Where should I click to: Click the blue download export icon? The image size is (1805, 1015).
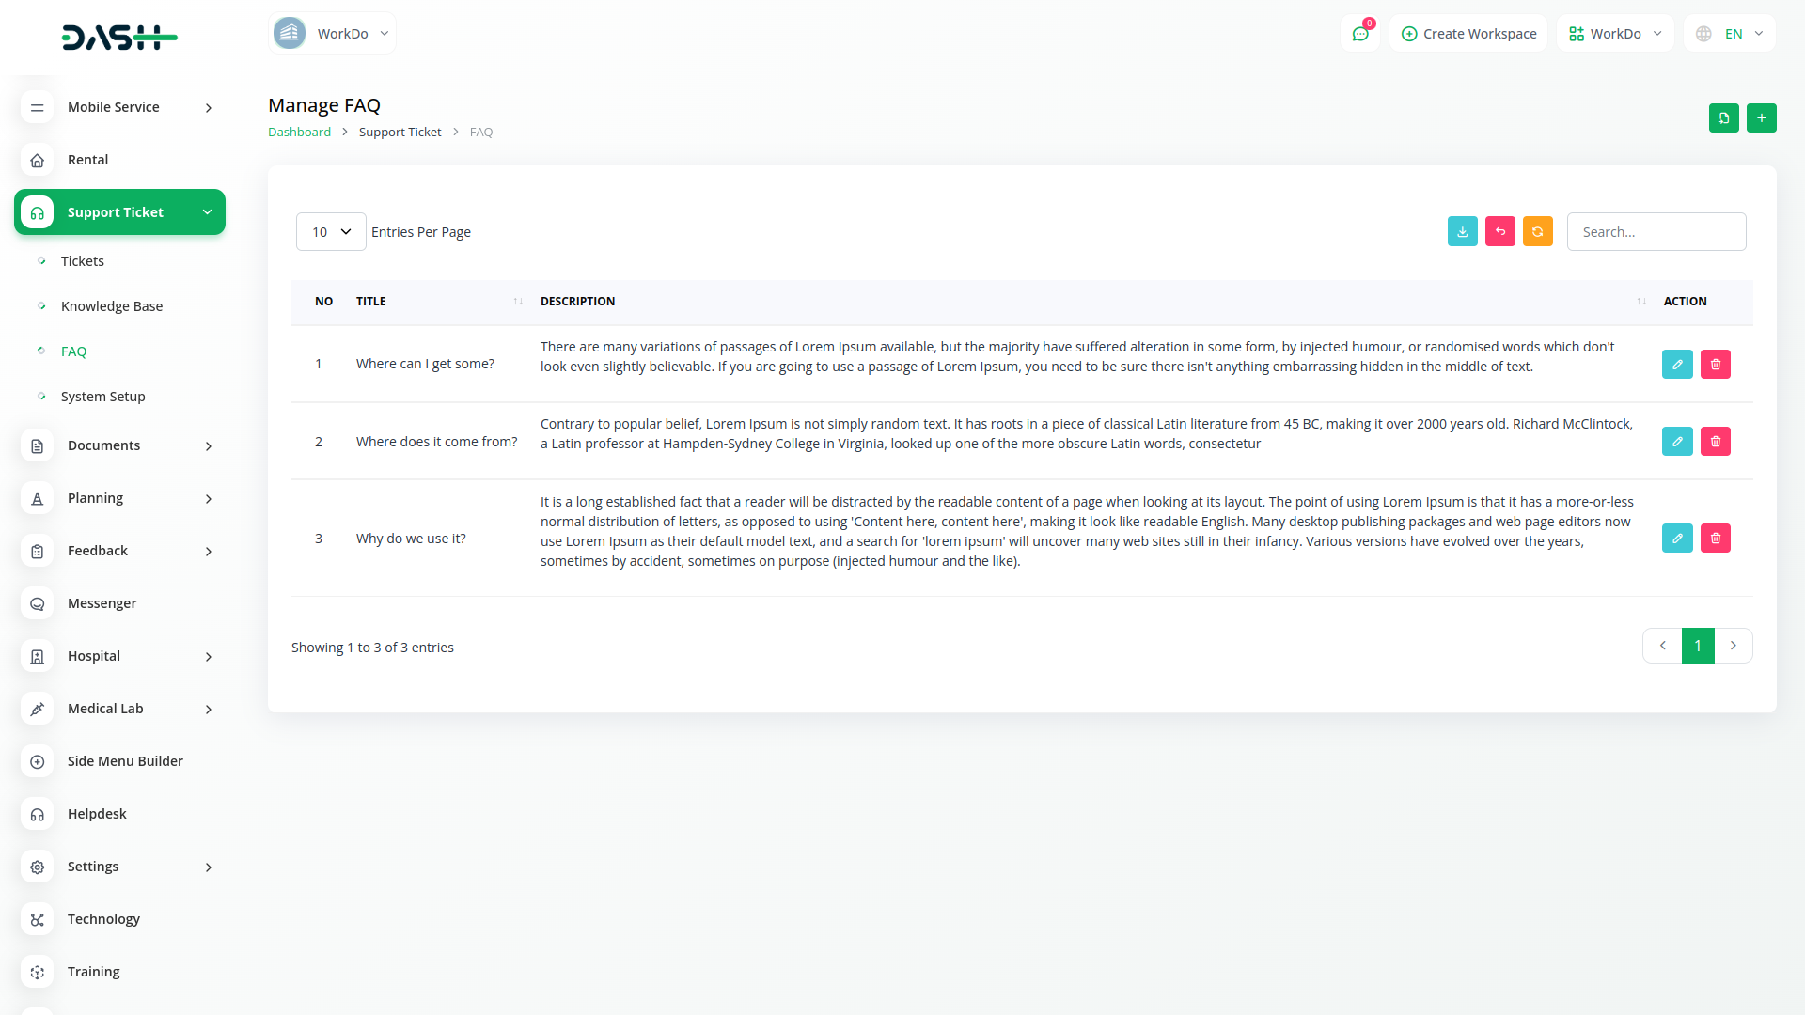click(1462, 232)
